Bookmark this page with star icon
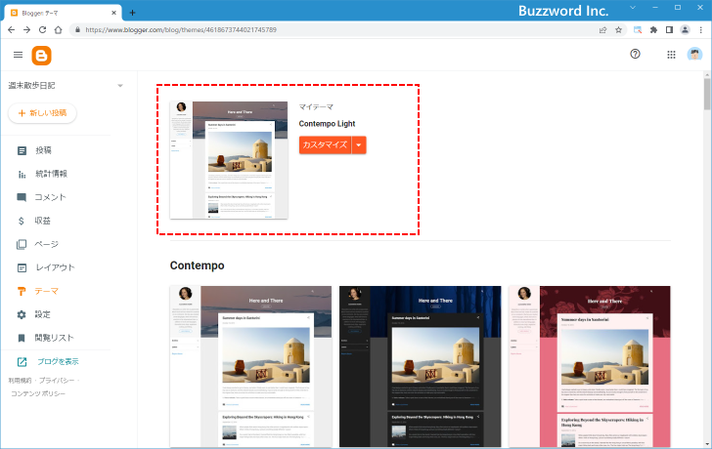 pyautogui.click(x=618, y=30)
